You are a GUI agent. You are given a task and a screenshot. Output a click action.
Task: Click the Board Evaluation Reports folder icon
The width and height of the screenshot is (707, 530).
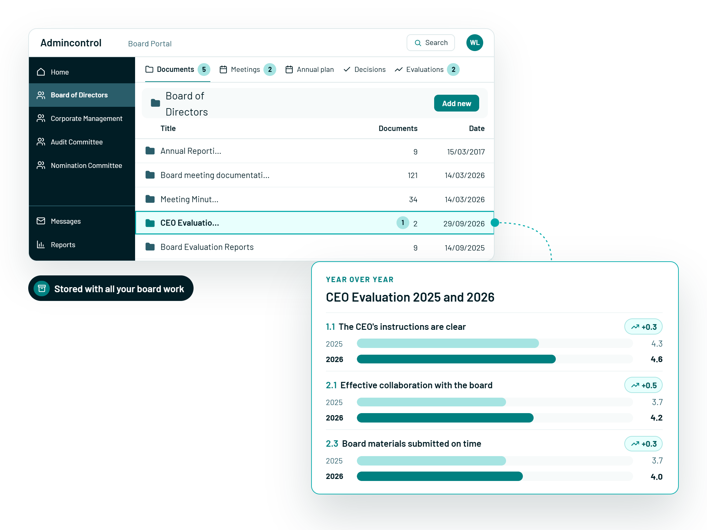150,247
